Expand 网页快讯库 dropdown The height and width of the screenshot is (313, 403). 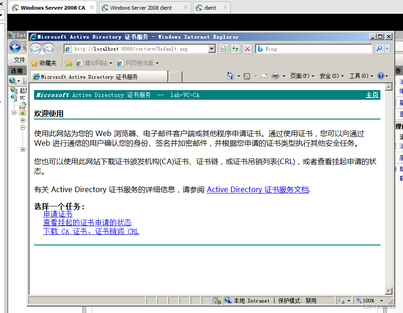[158, 63]
